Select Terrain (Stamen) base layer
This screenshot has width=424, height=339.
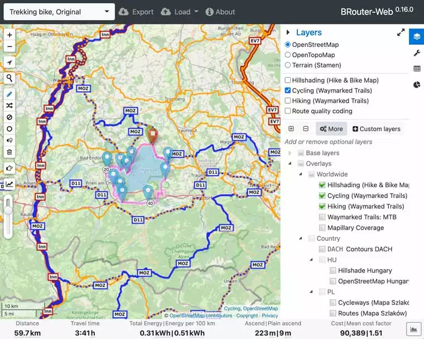click(x=288, y=65)
